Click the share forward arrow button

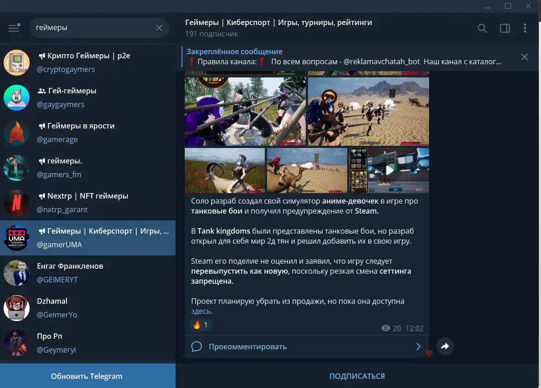(445, 346)
